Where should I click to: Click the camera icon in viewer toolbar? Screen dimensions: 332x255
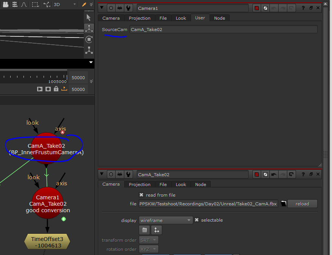coord(5,5)
